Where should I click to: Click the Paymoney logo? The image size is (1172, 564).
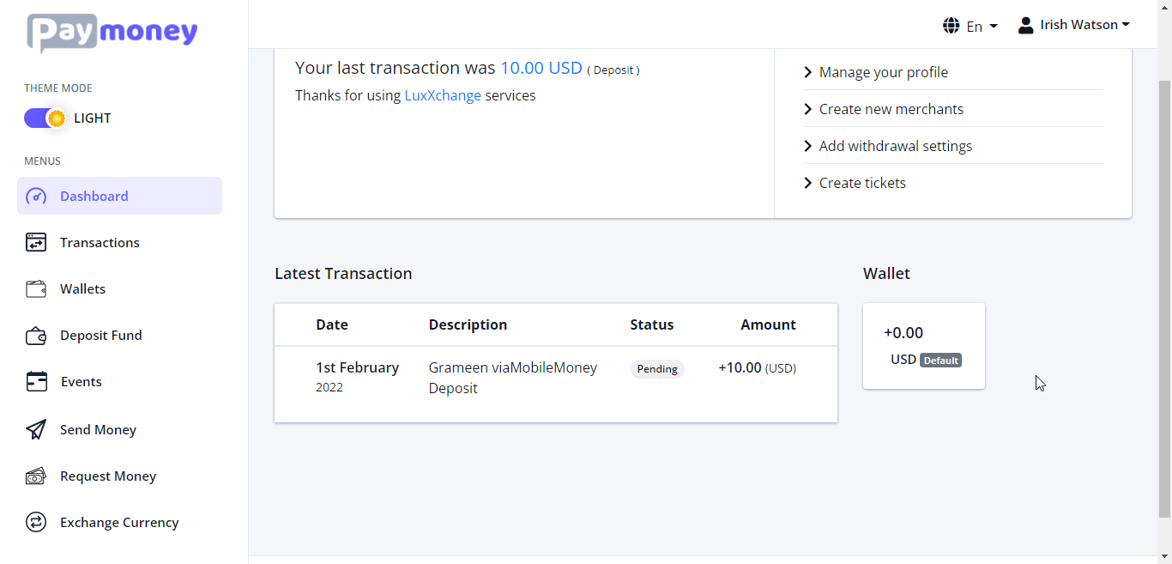(x=112, y=33)
